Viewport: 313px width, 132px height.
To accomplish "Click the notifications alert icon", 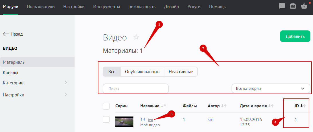I will click(282, 6).
